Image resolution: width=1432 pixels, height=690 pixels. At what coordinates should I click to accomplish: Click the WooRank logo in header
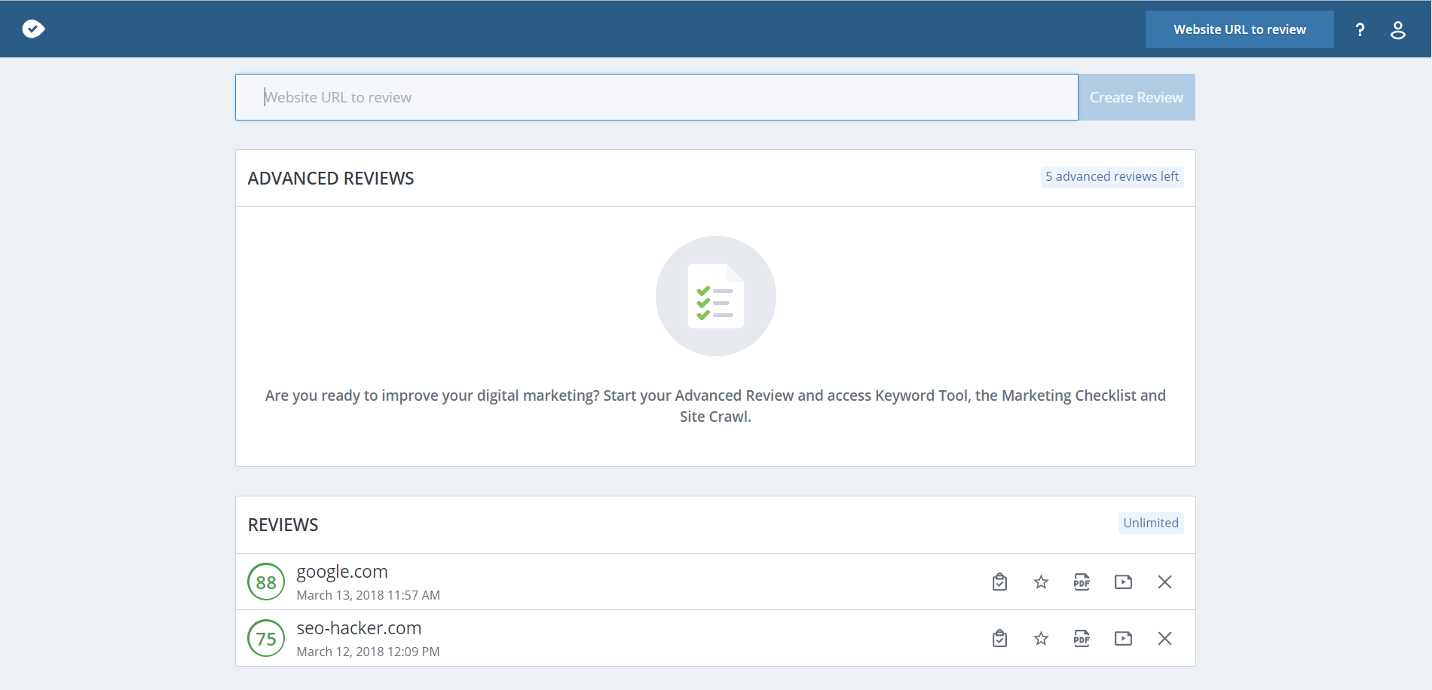click(34, 29)
